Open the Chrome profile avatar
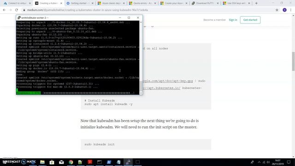The width and height of the screenshot is (295, 166). point(284,10)
